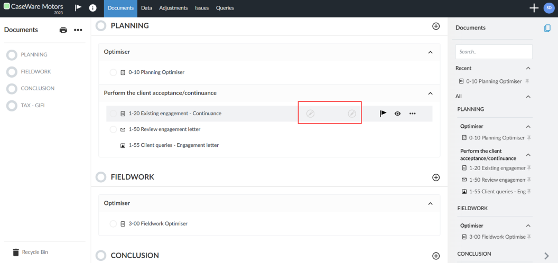Click the flag icon in top navigation bar
Screen dimensions: 558x263
[78, 8]
